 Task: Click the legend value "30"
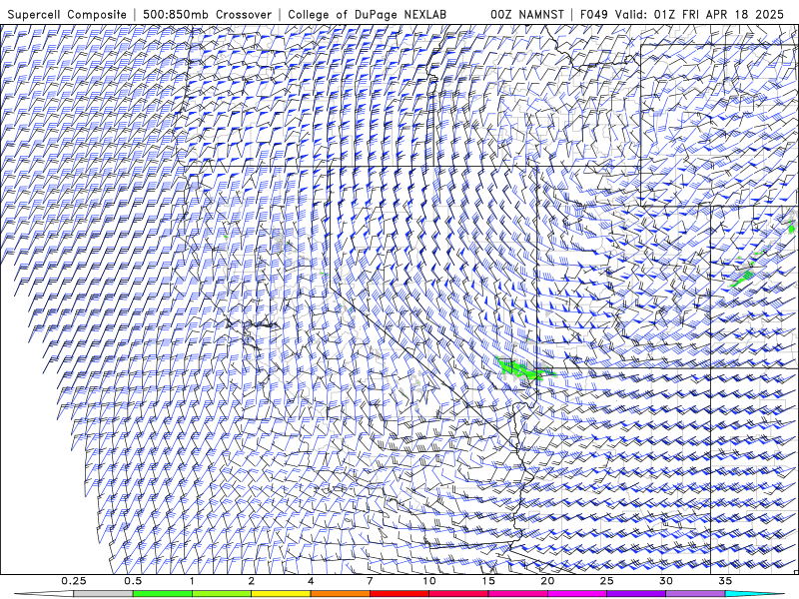[665, 581]
